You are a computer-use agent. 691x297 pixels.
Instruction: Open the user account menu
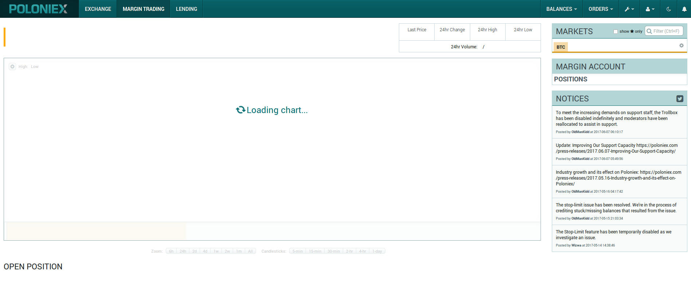(650, 9)
